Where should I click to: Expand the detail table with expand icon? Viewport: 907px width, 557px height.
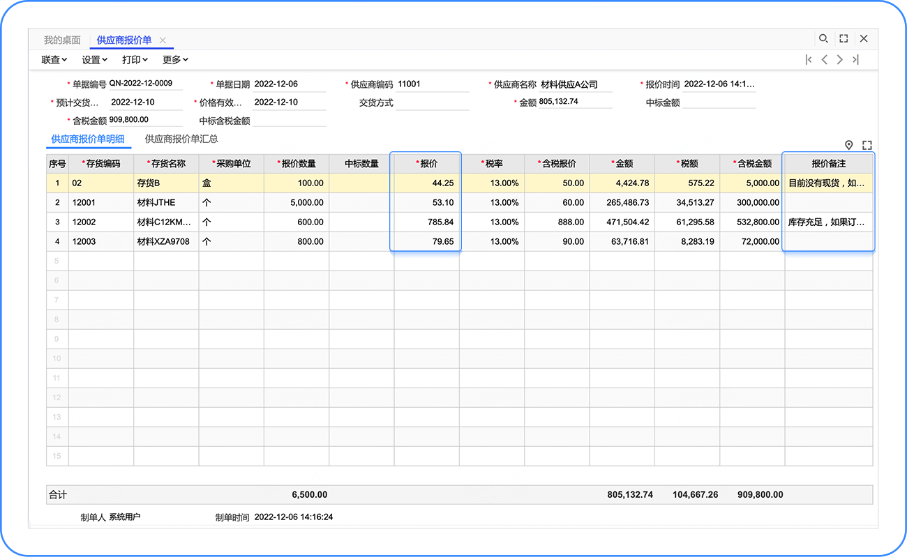pos(867,145)
